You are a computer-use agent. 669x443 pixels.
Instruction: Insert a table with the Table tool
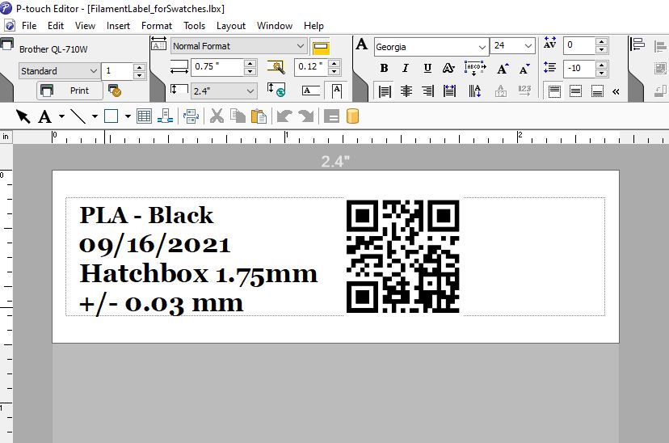144,116
